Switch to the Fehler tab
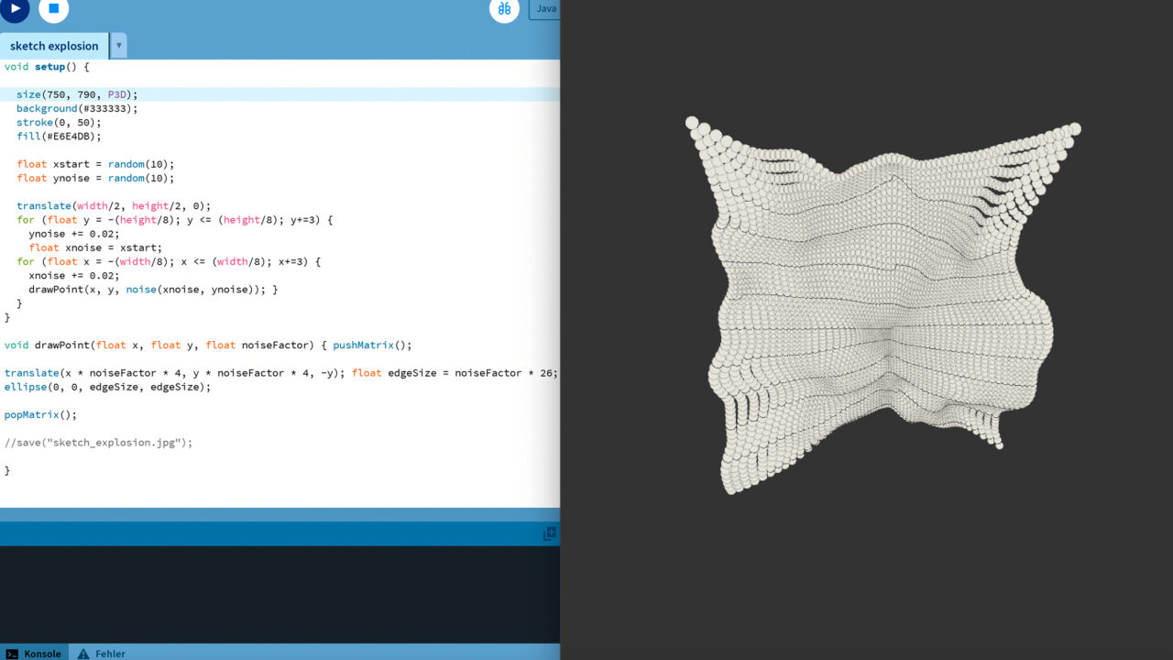 click(x=102, y=654)
